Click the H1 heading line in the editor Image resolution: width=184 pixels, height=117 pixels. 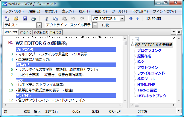(42, 43)
